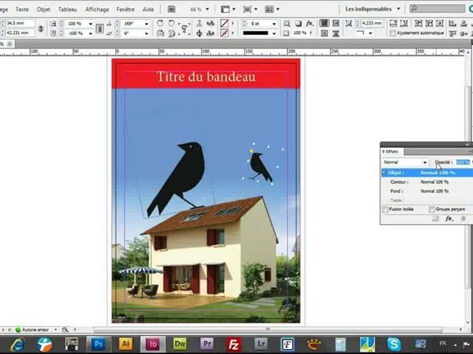
Task: Close the document tab
Action: tap(10, 44)
